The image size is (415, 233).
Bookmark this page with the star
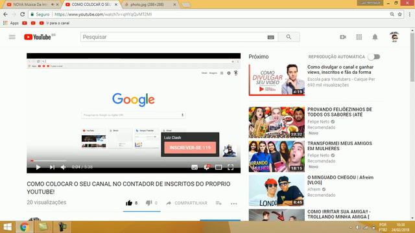pyautogui.click(x=399, y=14)
